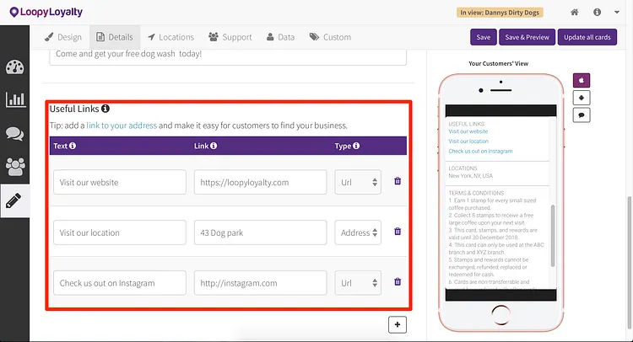633x342 pixels.
Task: Delete the 'Check us out on Instagram' row
Action: point(398,282)
